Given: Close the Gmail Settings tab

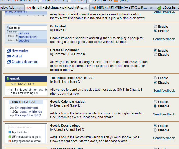Looking at the screenshot, I should tap(86, 8).
